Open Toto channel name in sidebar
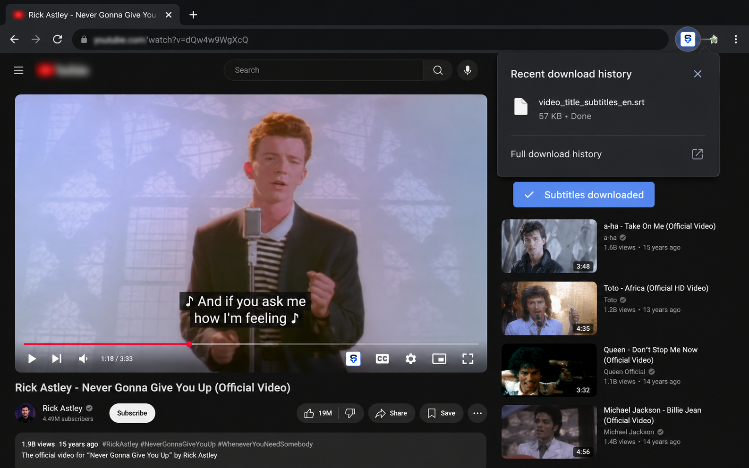This screenshot has width=749, height=468. (x=610, y=300)
